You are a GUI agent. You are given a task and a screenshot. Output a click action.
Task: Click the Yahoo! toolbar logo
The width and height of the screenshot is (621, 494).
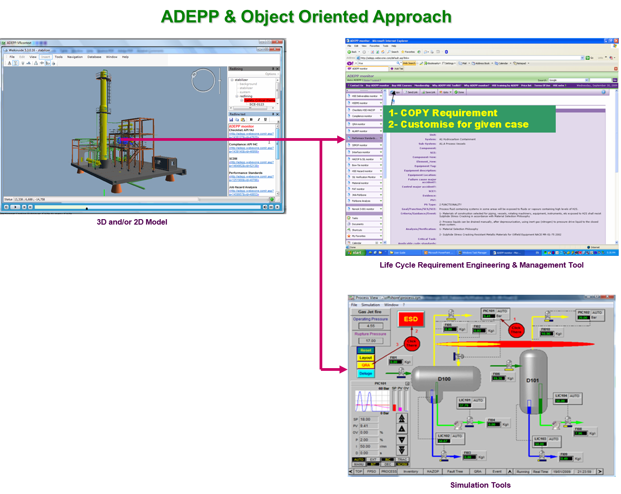350,63
